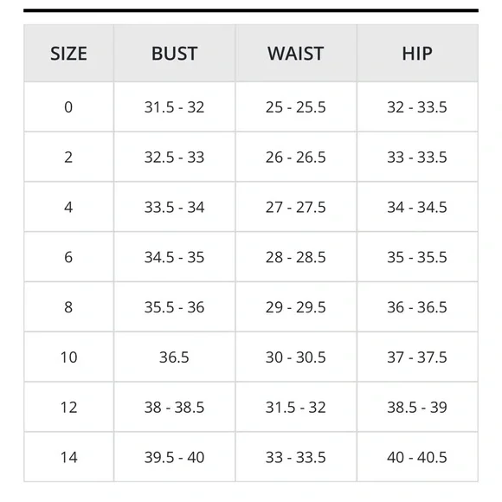Select the size 12 row label
This screenshot has width=502, height=502.
click(x=68, y=408)
